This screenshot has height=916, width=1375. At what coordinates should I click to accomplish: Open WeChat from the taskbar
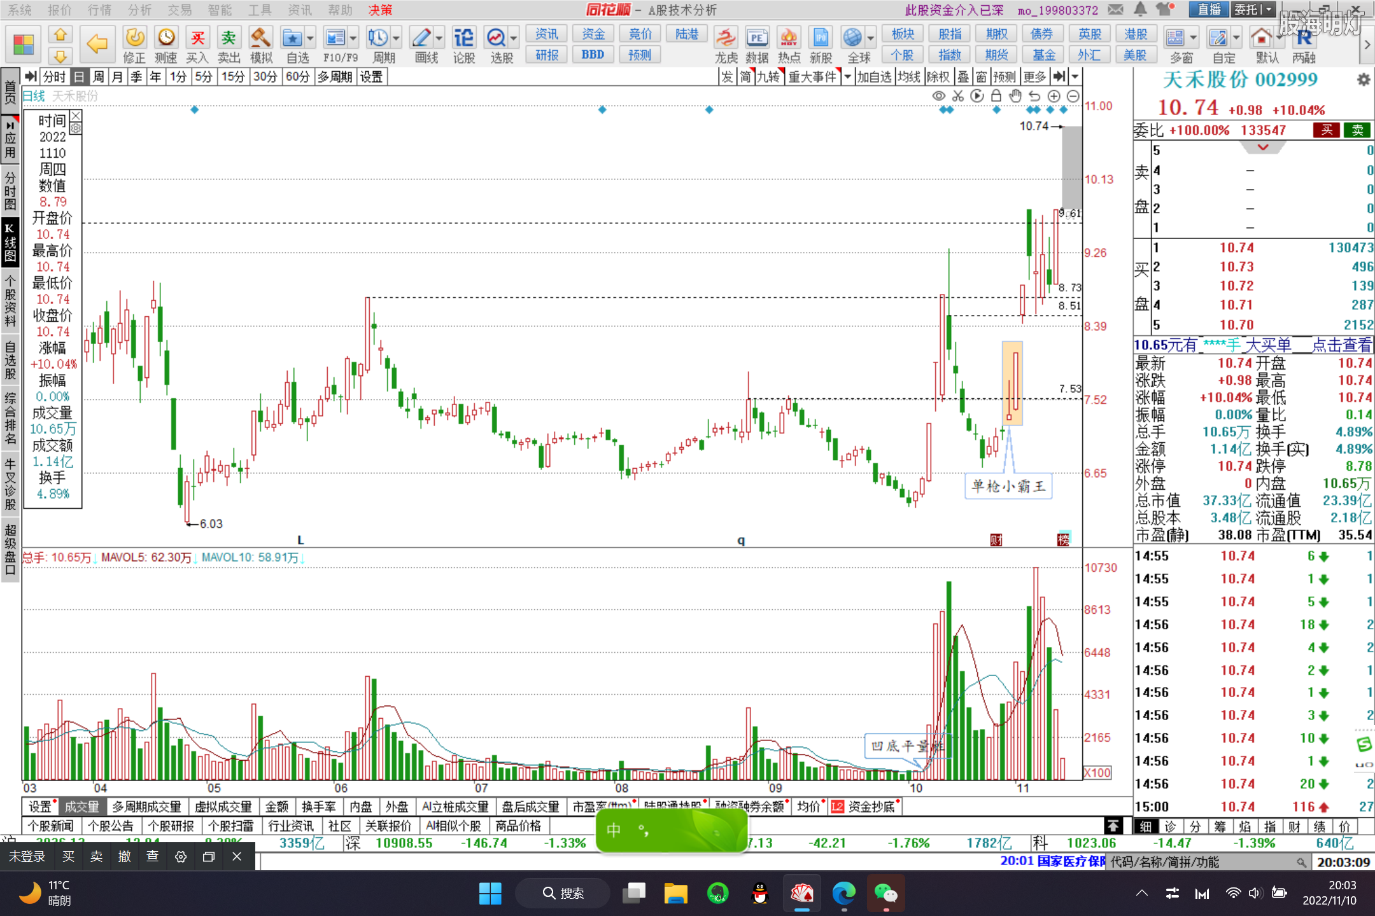click(x=885, y=893)
